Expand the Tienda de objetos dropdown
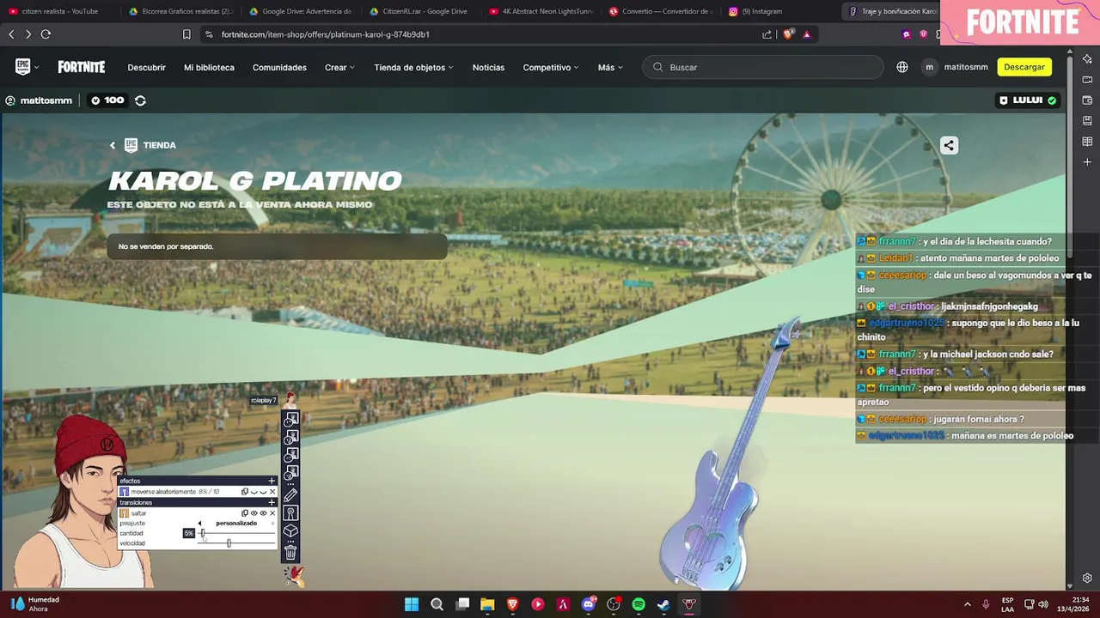The width and height of the screenshot is (1100, 618). click(x=413, y=67)
